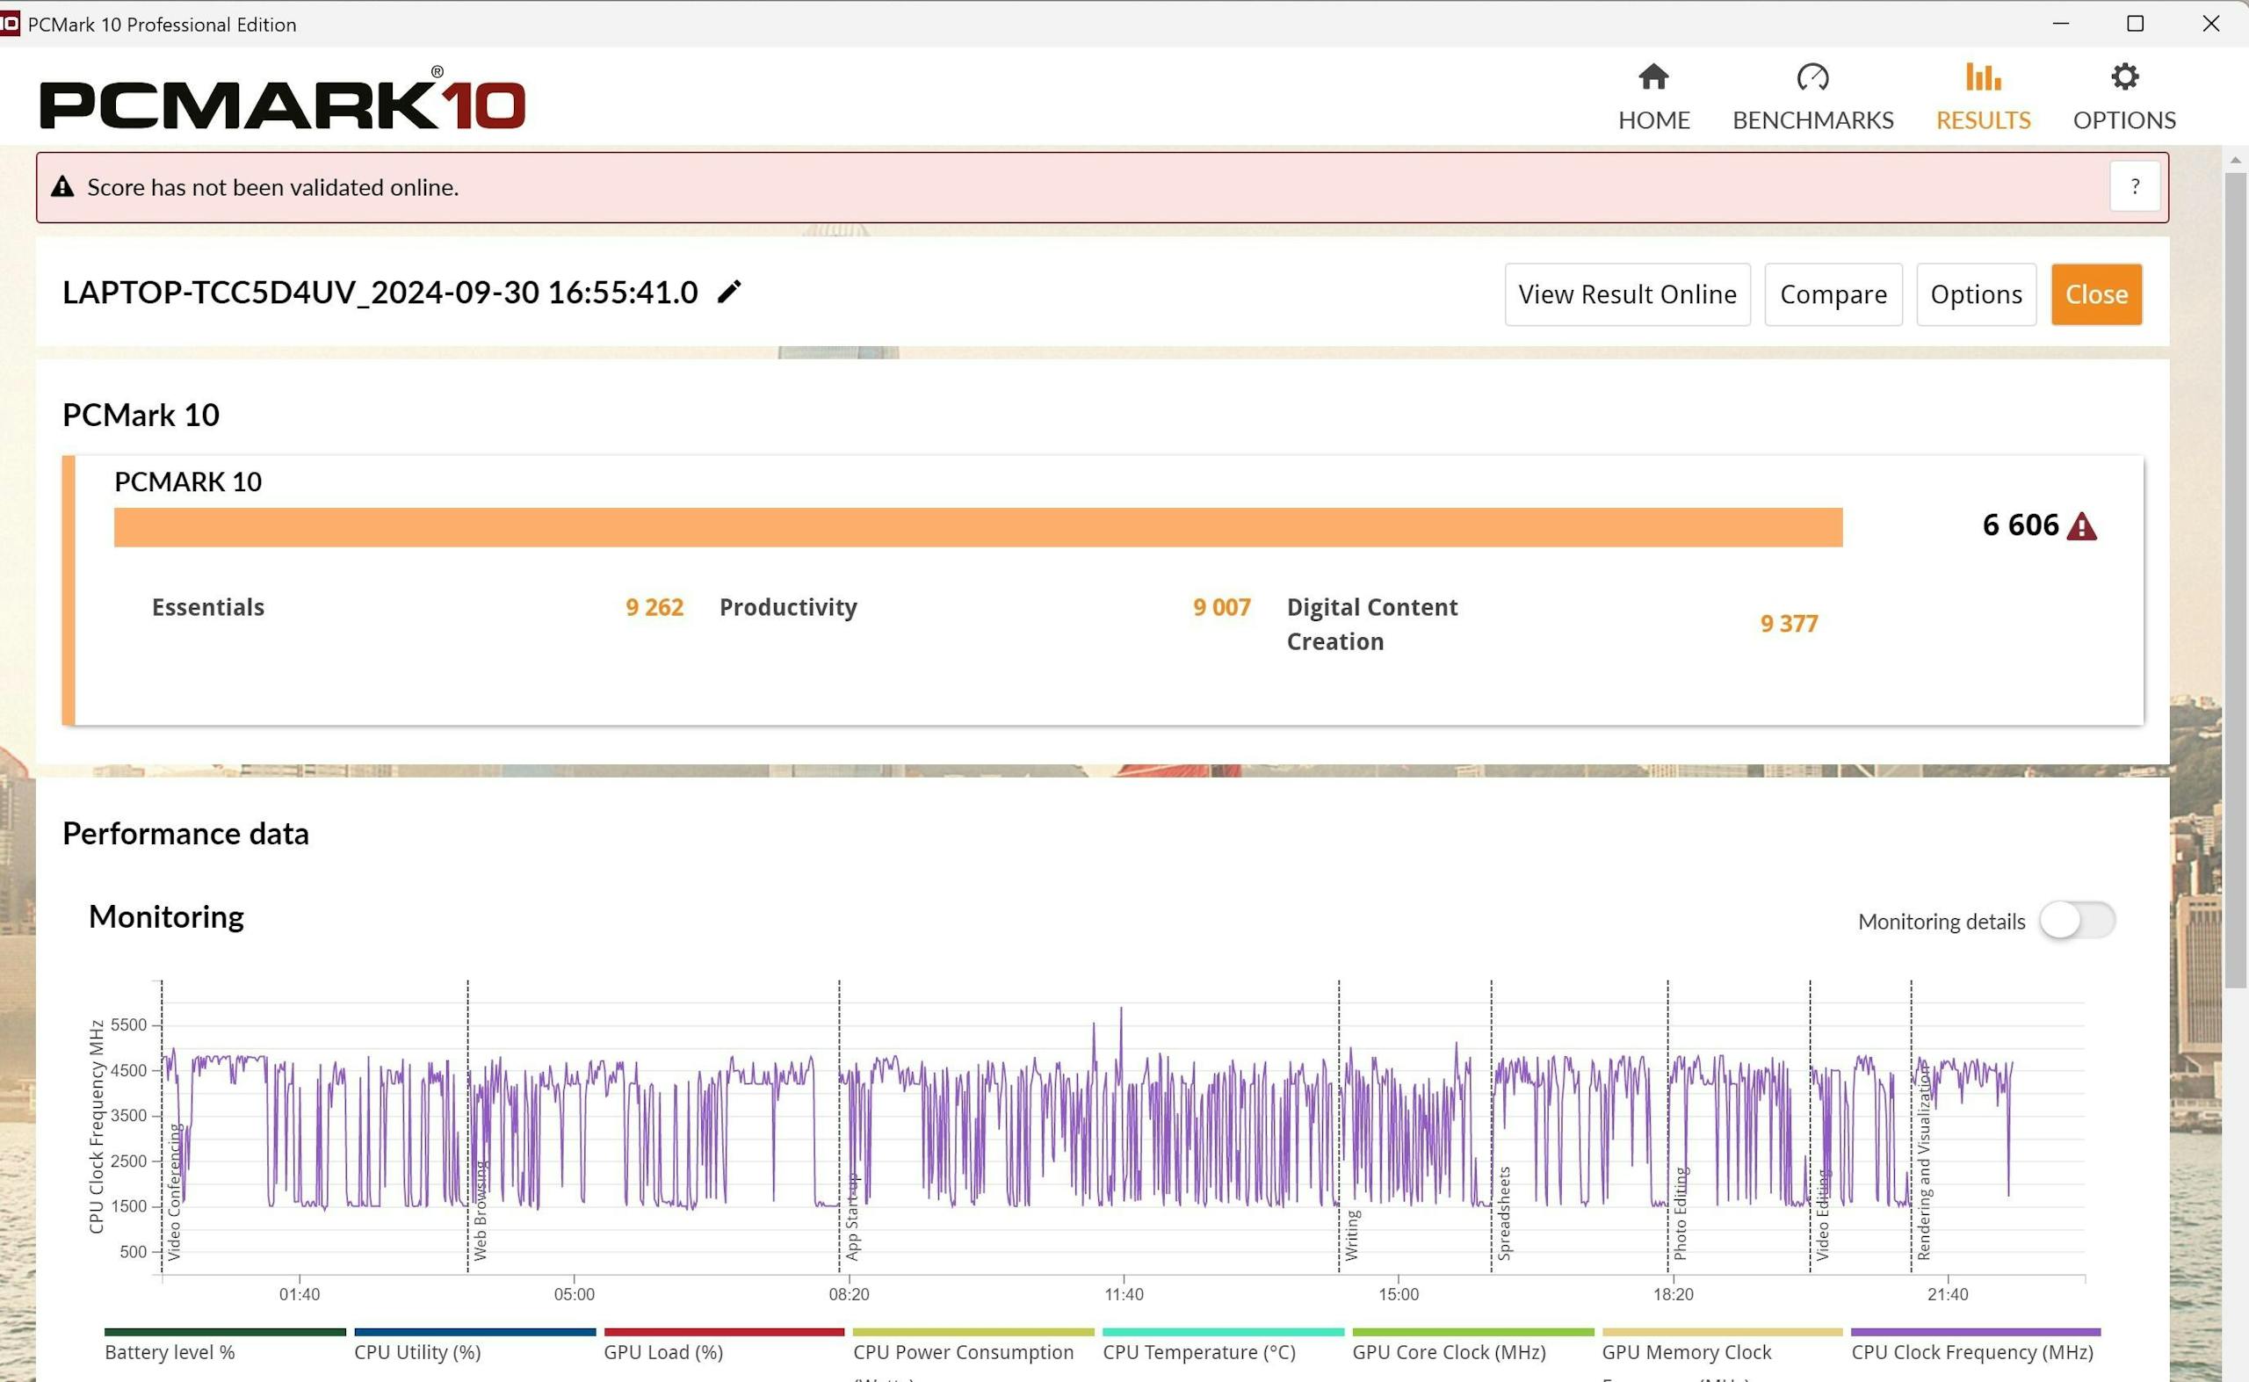Click the PCMark 10 logo
Screen dimensions: 2249x1382
point(282,98)
